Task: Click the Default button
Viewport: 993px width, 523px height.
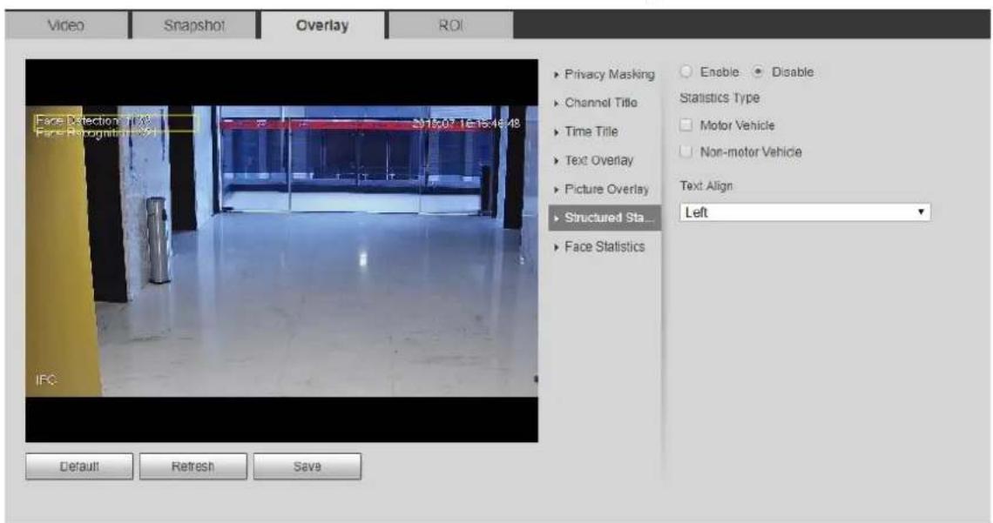Action: tap(79, 466)
